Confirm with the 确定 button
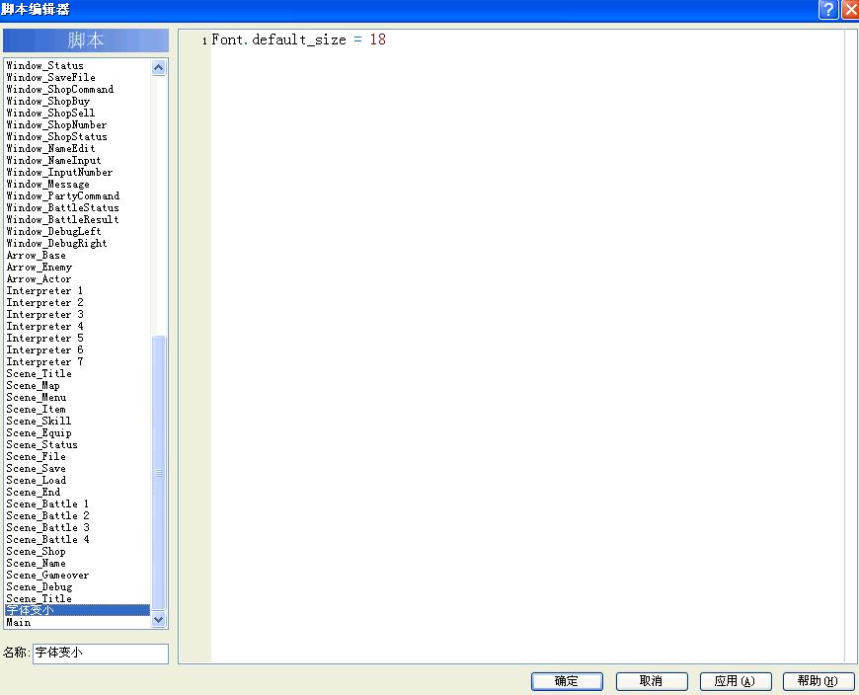The height and width of the screenshot is (695, 859). click(567, 681)
